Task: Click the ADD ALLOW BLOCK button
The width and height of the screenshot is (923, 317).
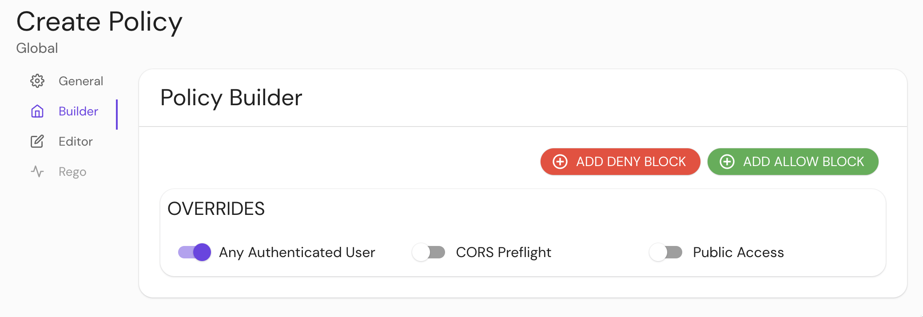Action: [792, 162]
